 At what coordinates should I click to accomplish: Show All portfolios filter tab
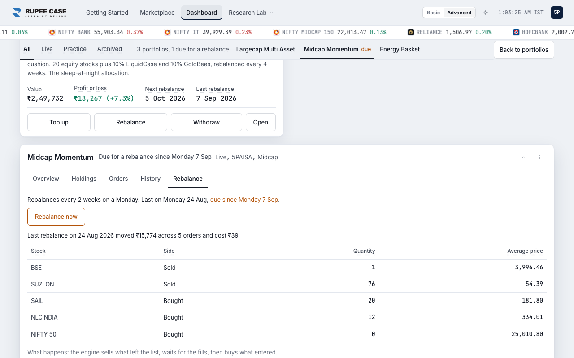(x=27, y=49)
